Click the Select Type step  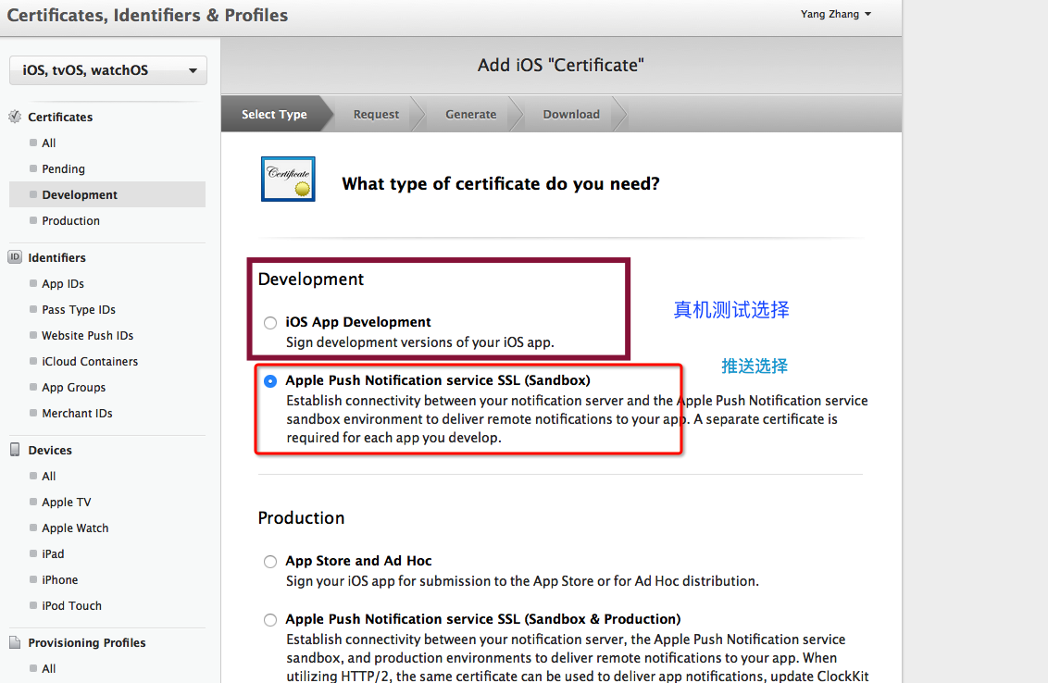(274, 114)
